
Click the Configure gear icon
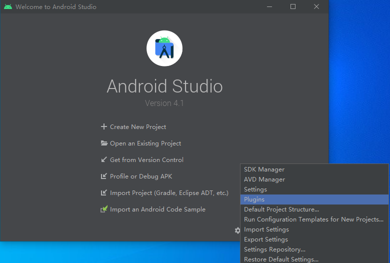tap(237, 230)
